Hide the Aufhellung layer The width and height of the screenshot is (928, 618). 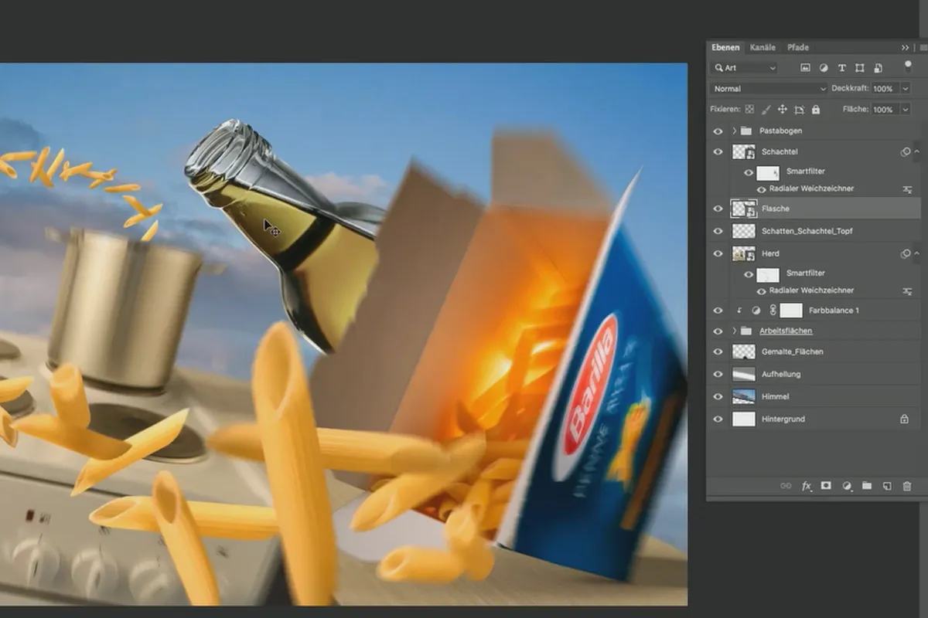coord(718,374)
